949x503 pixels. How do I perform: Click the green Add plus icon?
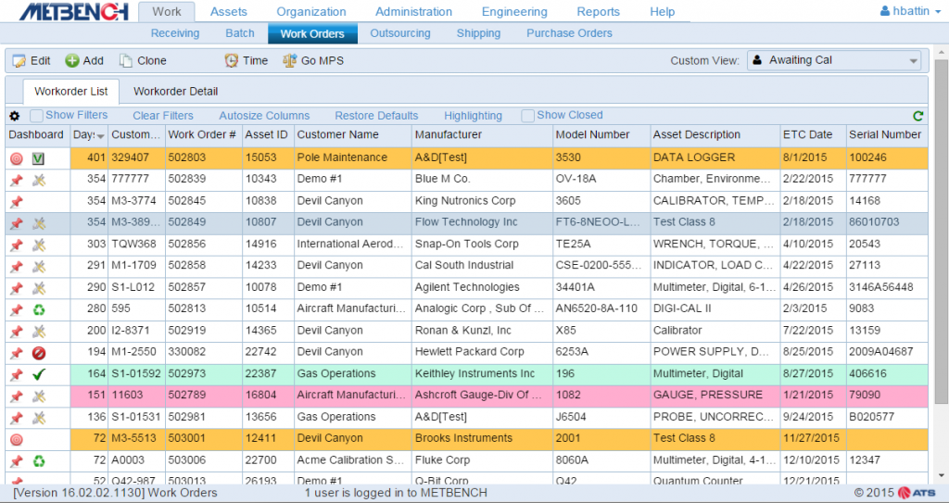click(x=72, y=60)
